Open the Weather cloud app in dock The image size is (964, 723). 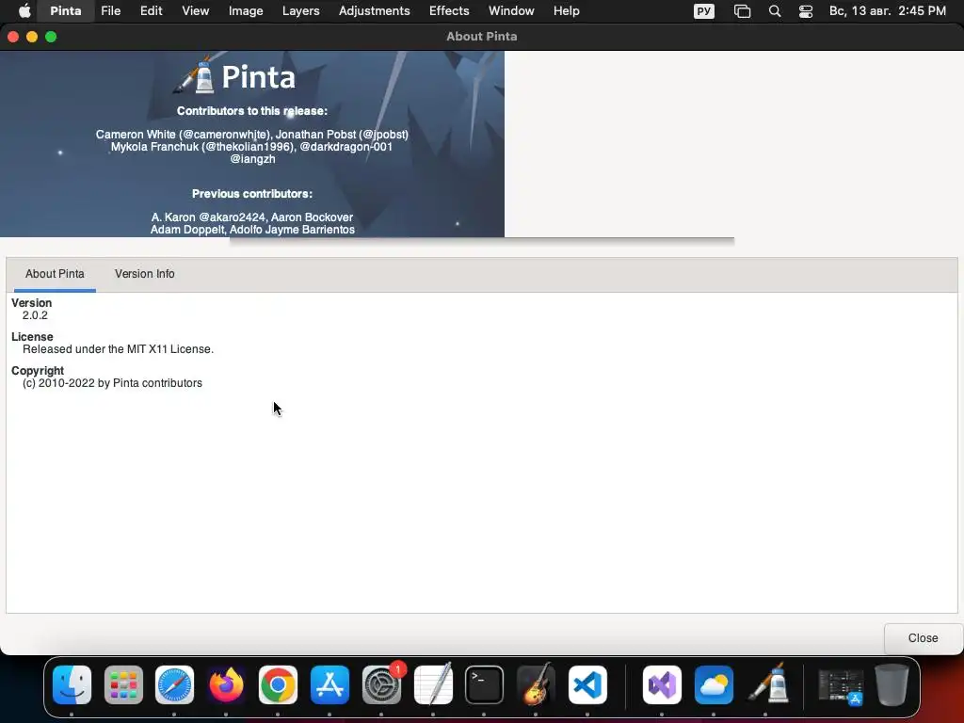[x=714, y=684]
